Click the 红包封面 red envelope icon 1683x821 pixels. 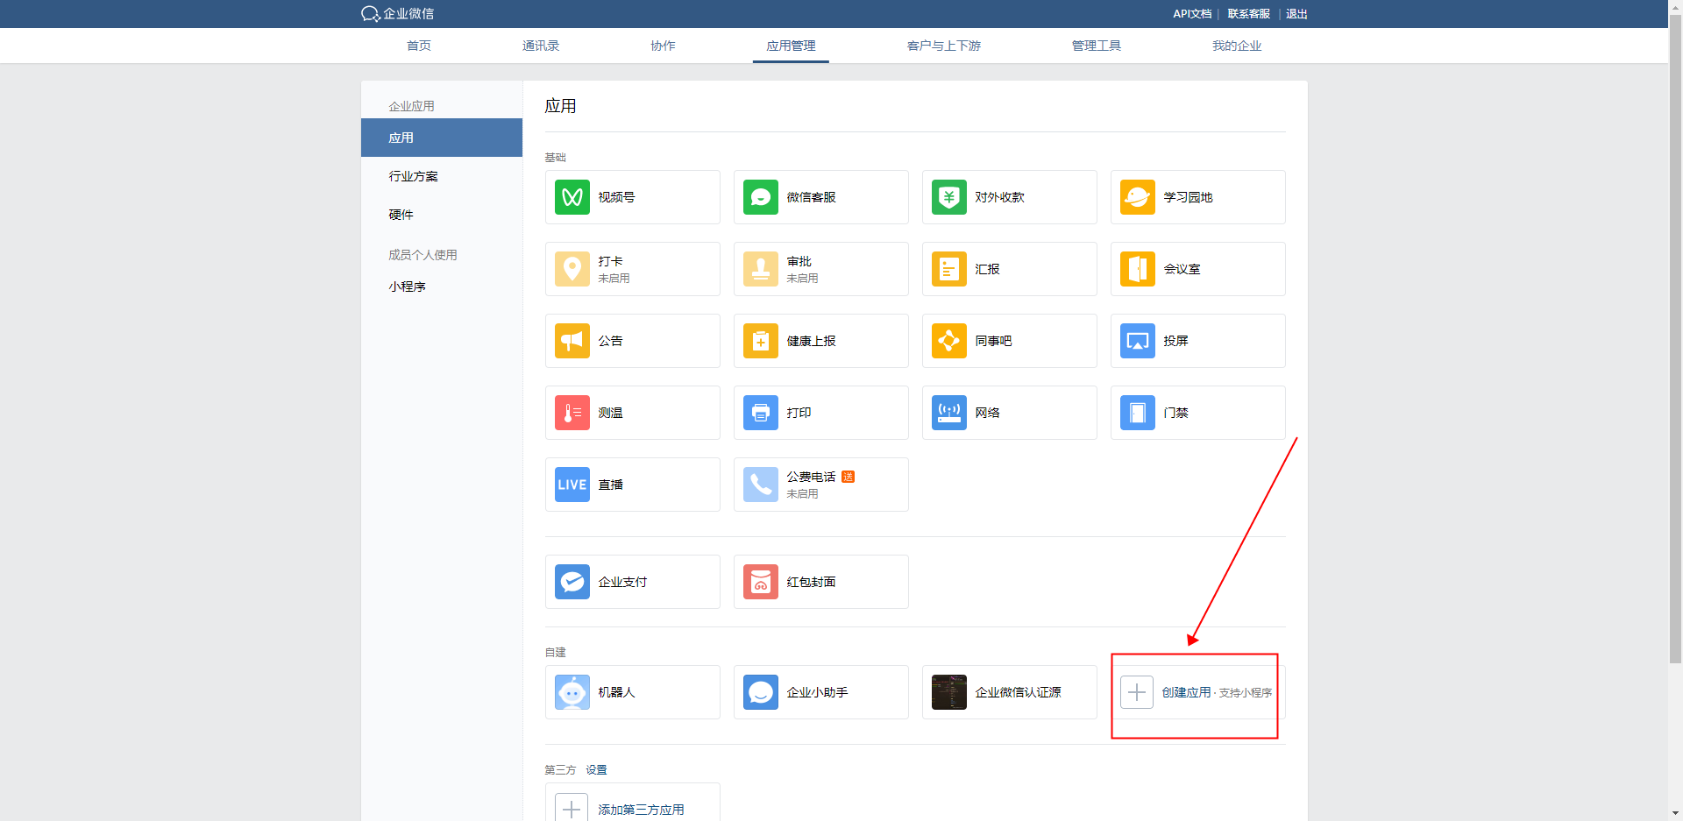tap(760, 582)
